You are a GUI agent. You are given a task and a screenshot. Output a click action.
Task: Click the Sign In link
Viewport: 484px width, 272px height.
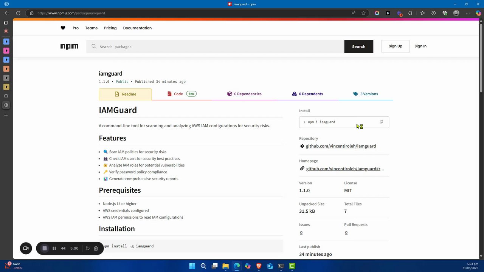[x=420, y=46]
